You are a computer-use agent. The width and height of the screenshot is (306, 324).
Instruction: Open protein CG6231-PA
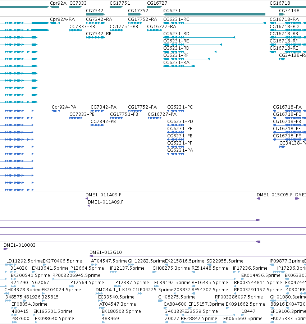pos(180,150)
